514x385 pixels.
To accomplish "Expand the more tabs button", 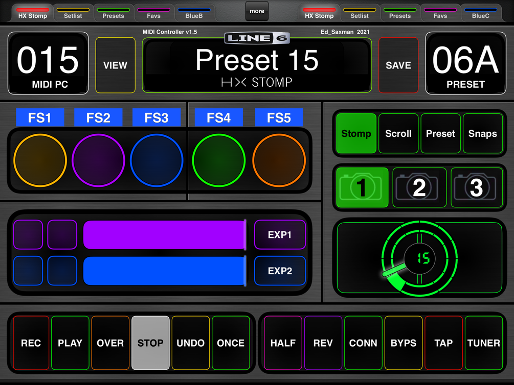I will [x=257, y=11].
